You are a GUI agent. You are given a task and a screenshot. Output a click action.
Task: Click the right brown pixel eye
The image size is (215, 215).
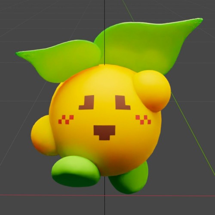pyautogui.click(x=123, y=103)
